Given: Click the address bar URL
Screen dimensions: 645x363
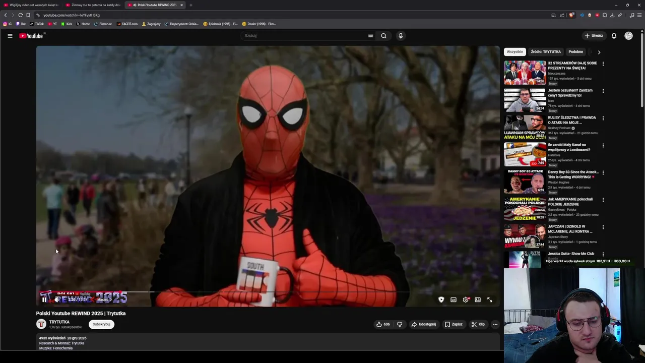Looking at the screenshot, I should pyautogui.click(x=72, y=15).
